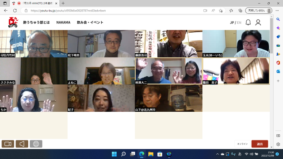The height and width of the screenshot is (159, 283).
Task: Select video tile of 藤原浩司
Action: coord(168,44)
